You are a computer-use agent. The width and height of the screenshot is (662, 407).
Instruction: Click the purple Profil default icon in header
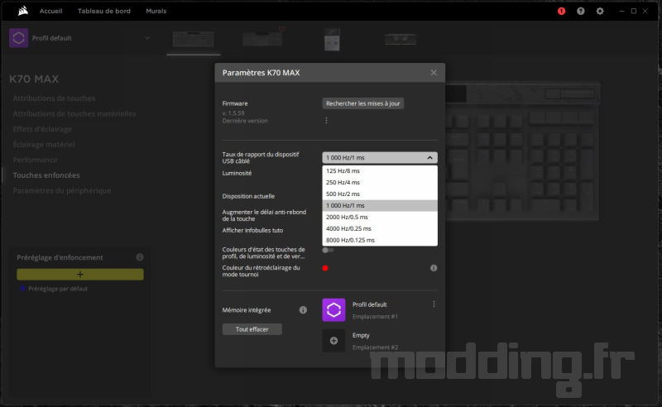(18, 38)
